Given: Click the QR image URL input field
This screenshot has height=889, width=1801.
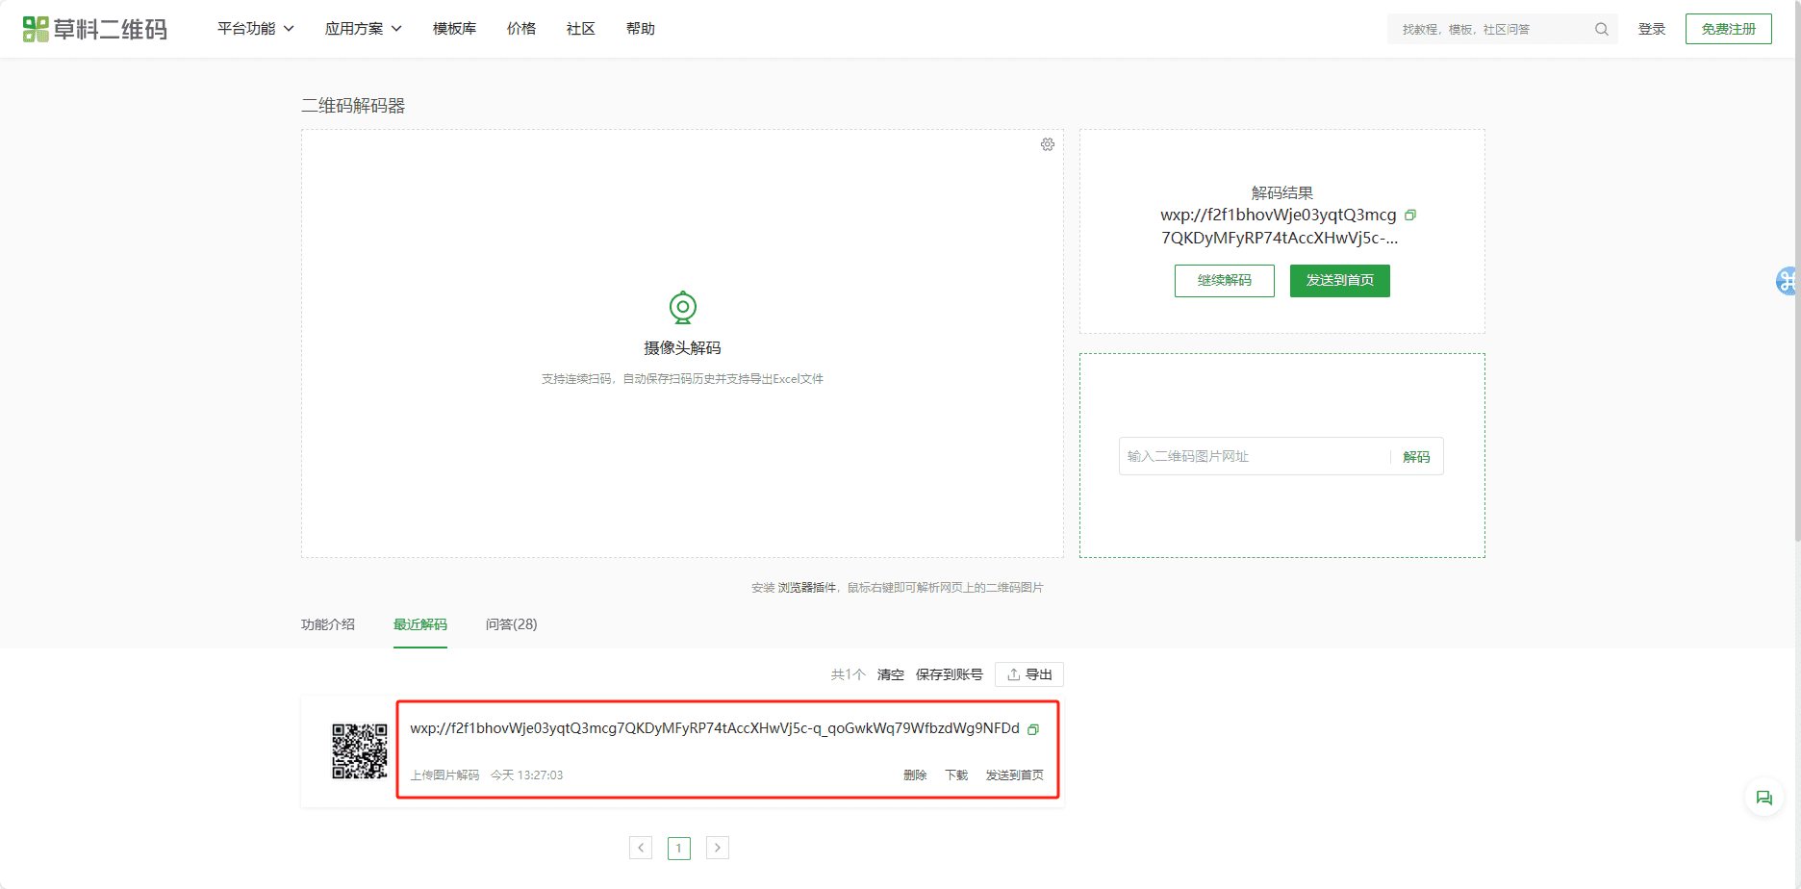Looking at the screenshot, I should pyautogui.click(x=1256, y=456).
